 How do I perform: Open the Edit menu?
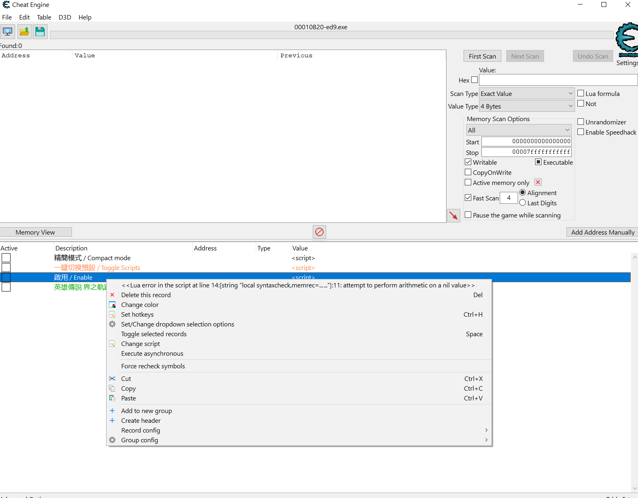24,17
